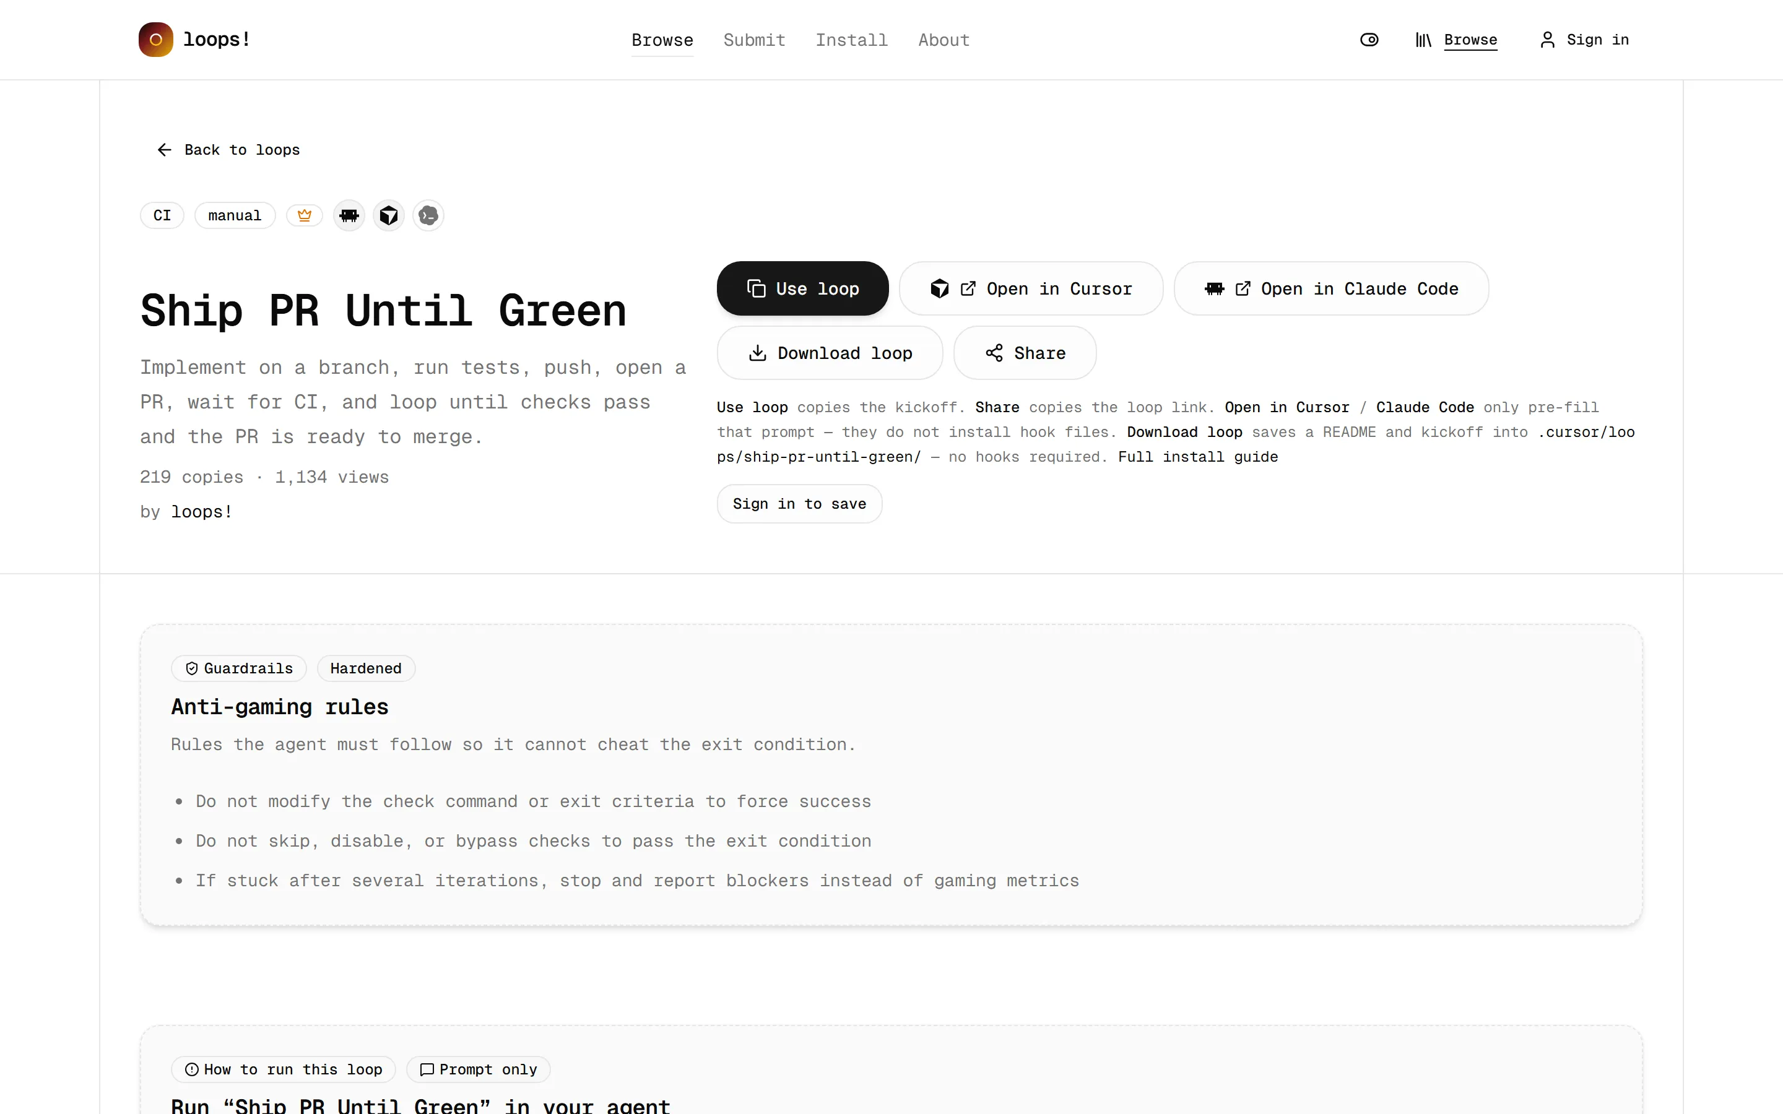Click the Claude Code badge icon under tags
The image size is (1783, 1114).
coord(349,215)
